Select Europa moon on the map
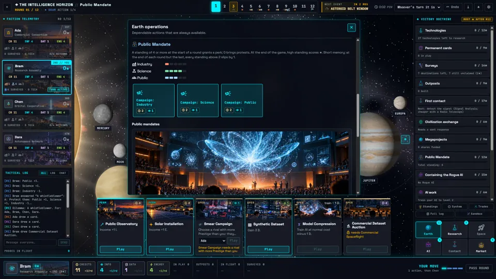The width and height of the screenshot is (496, 279). click(400, 102)
